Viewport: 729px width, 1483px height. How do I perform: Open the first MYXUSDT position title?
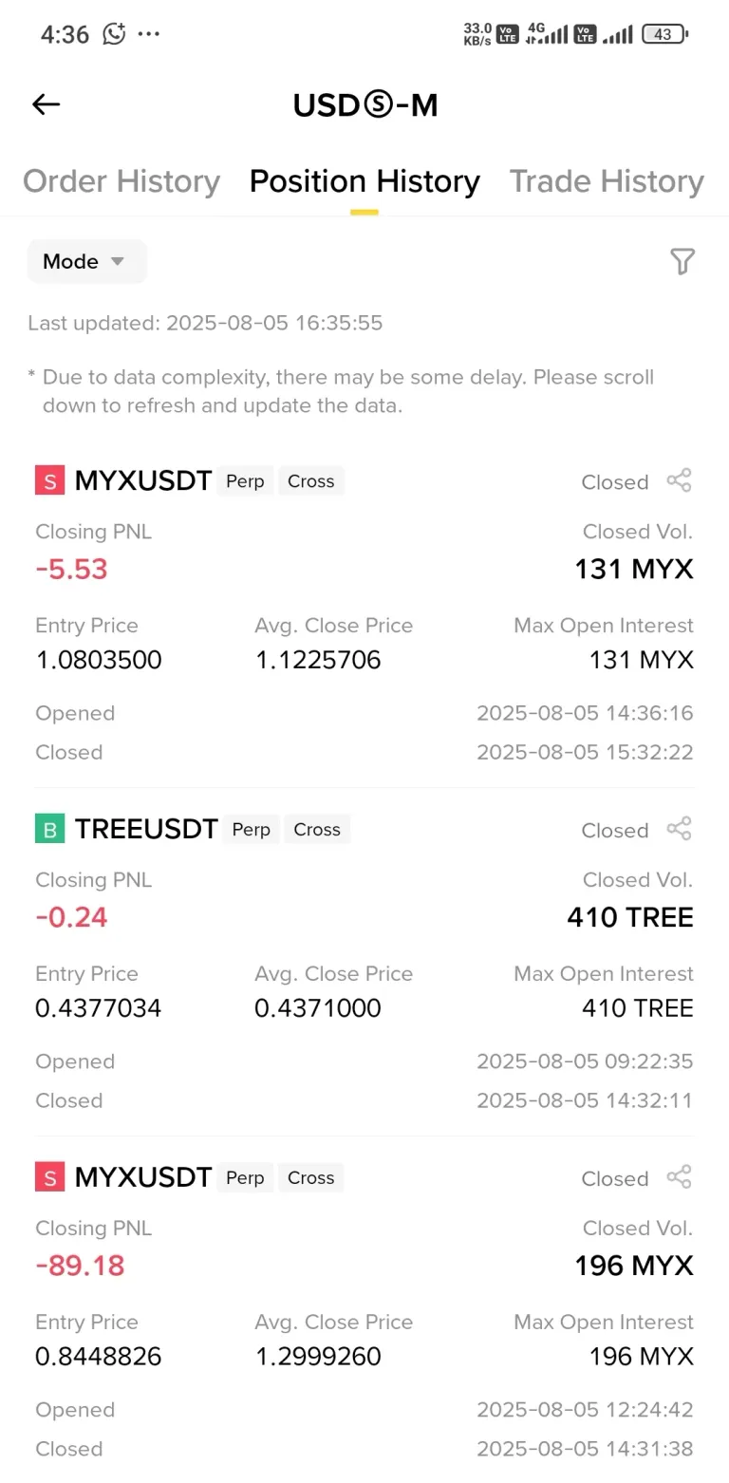143,480
